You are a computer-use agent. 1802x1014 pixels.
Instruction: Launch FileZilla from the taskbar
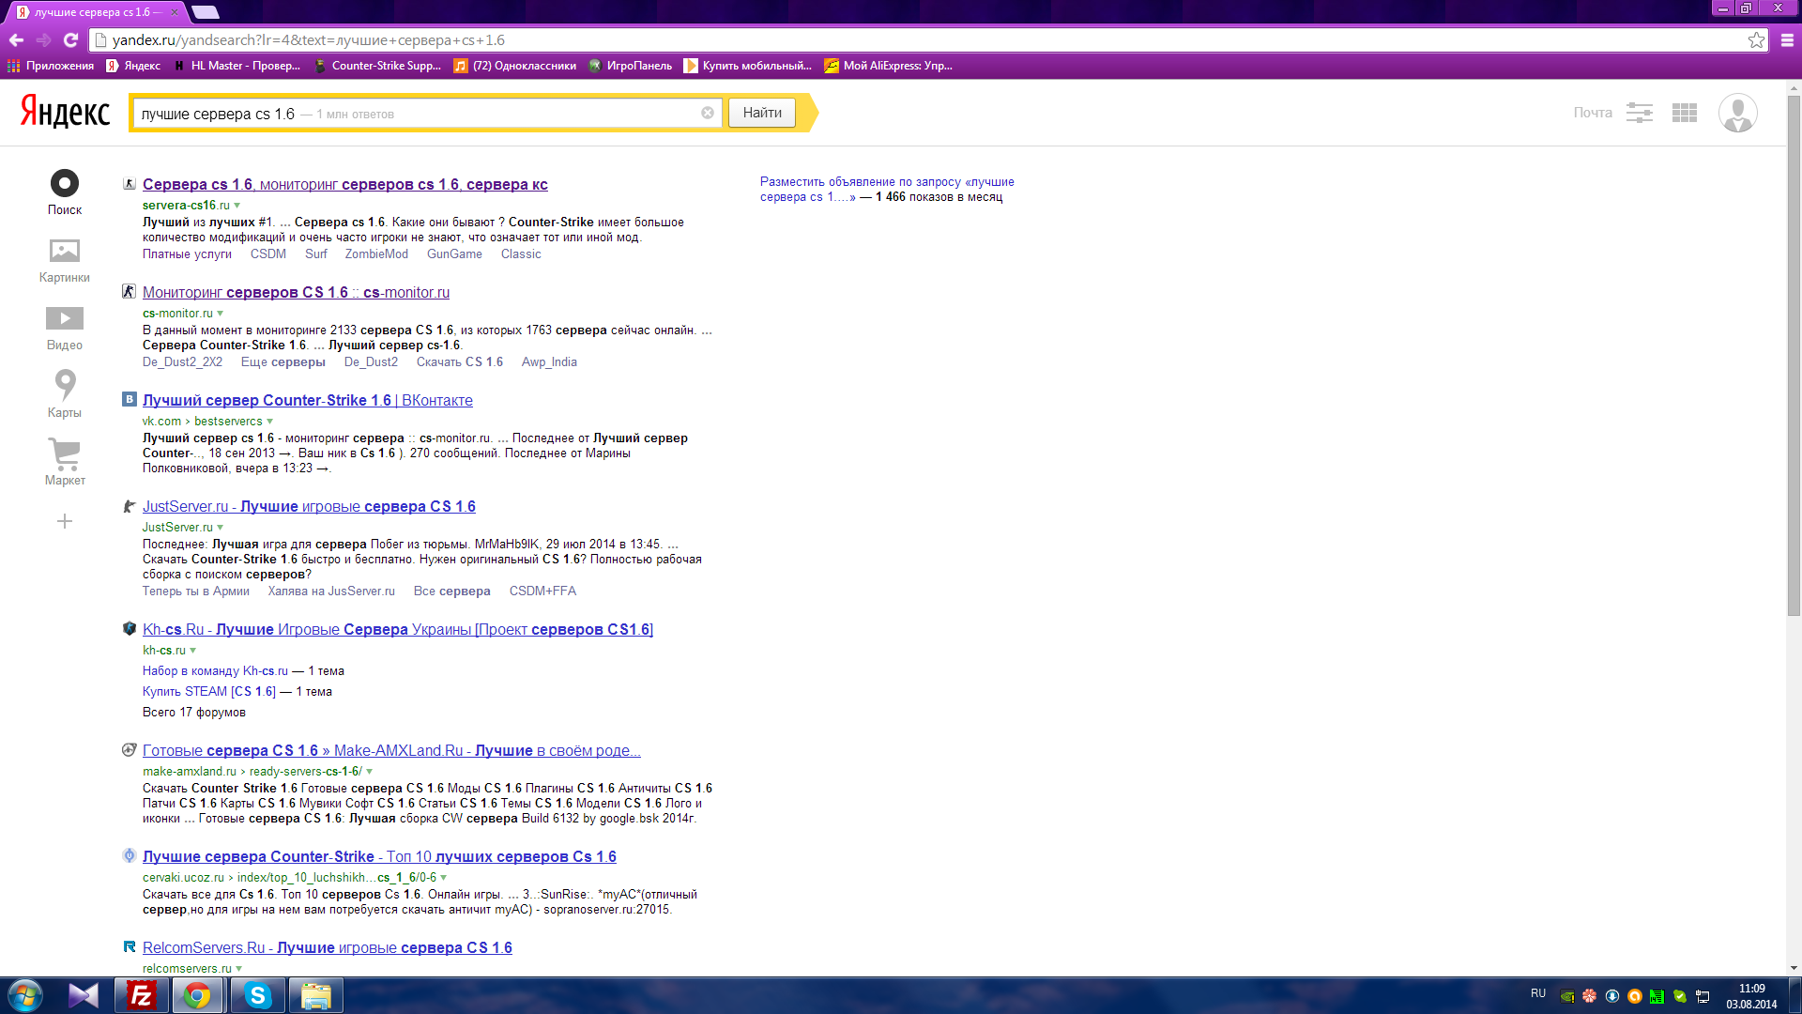tap(142, 995)
